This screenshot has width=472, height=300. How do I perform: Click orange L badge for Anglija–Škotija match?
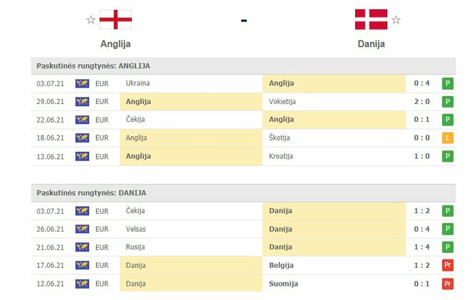point(448,138)
